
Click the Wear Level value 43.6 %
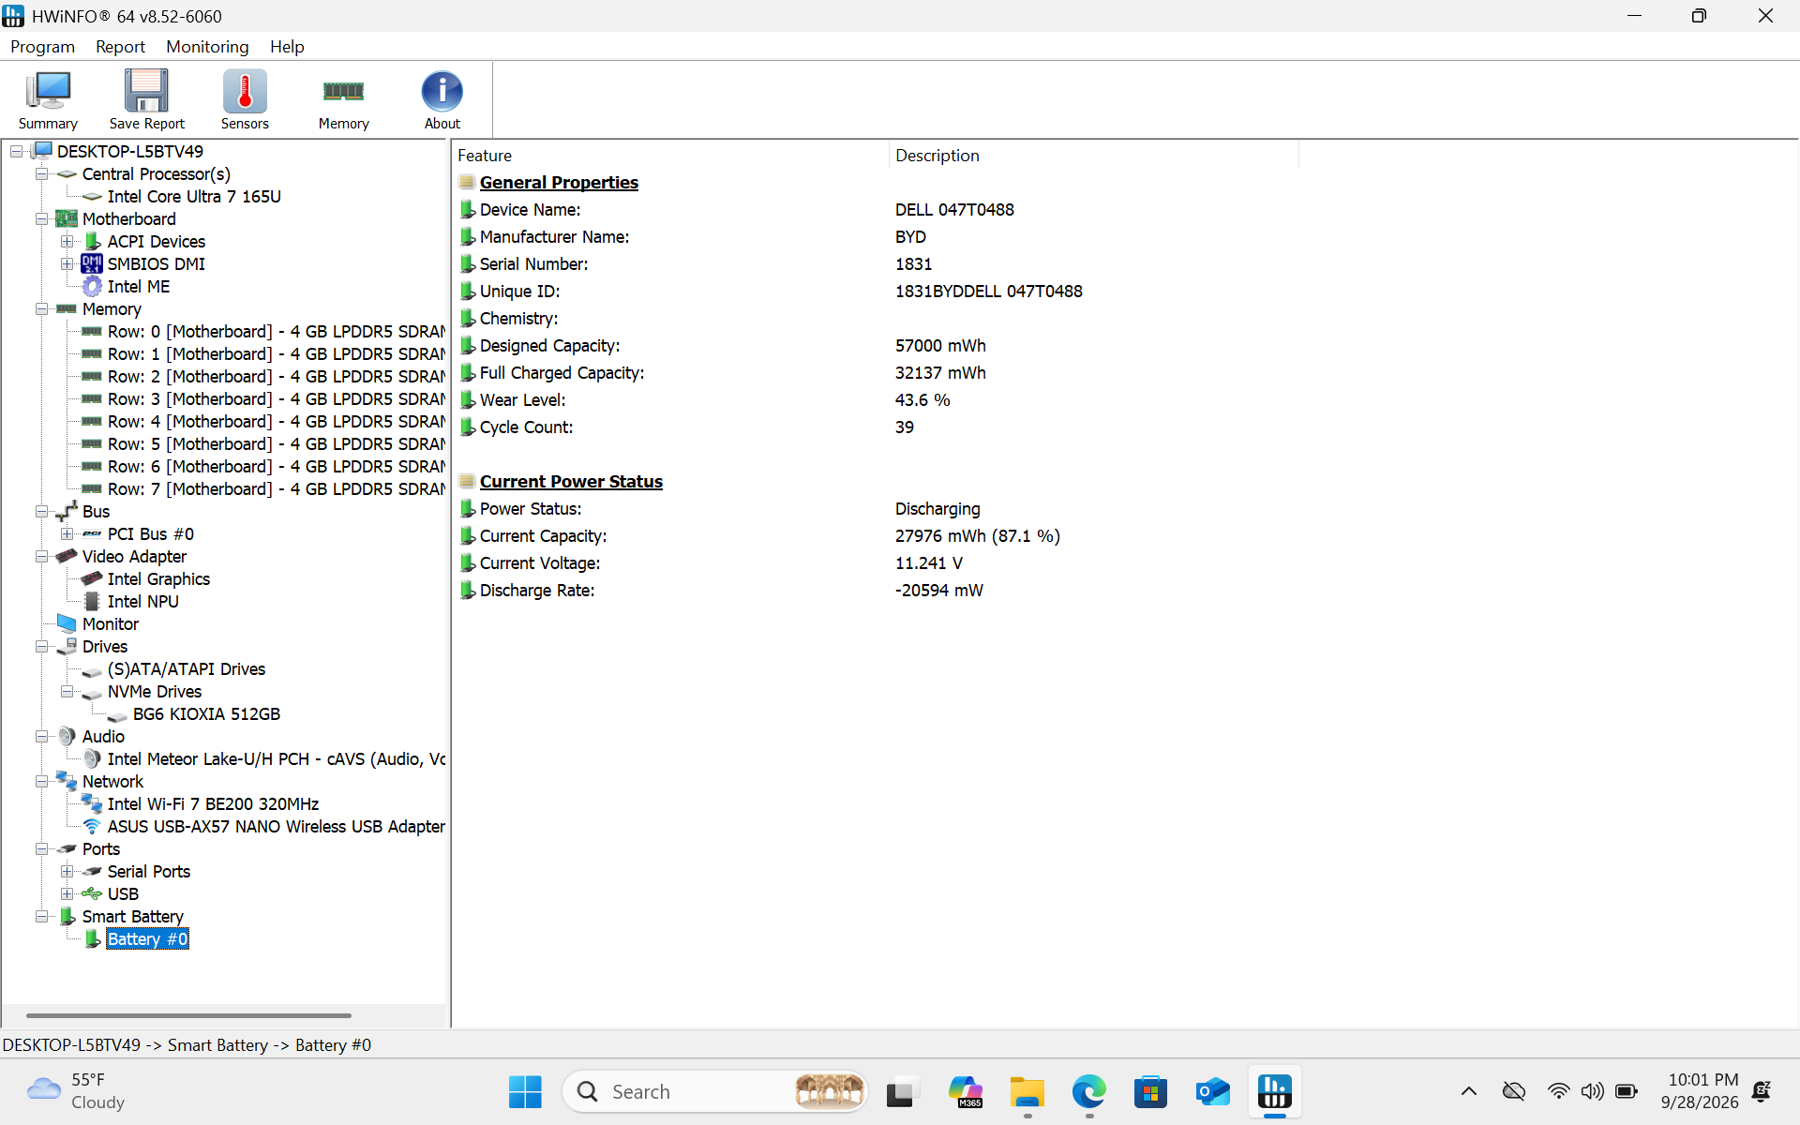tap(922, 400)
